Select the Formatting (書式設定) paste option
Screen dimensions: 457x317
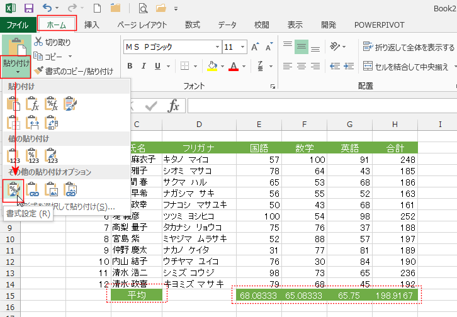[x=13, y=189]
